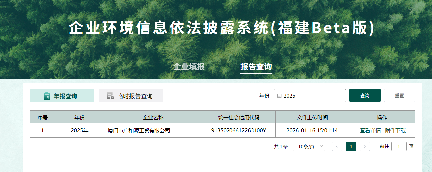
Task: Click the 查询 search button
Action: (x=365, y=96)
